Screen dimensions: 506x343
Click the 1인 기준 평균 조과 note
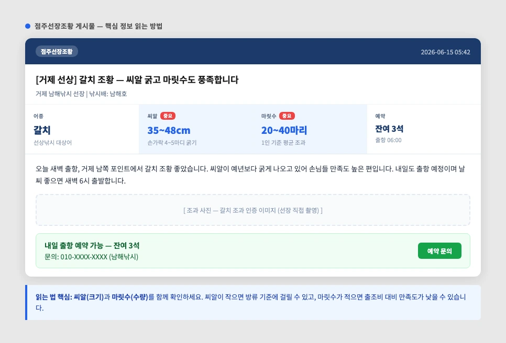(283, 143)
